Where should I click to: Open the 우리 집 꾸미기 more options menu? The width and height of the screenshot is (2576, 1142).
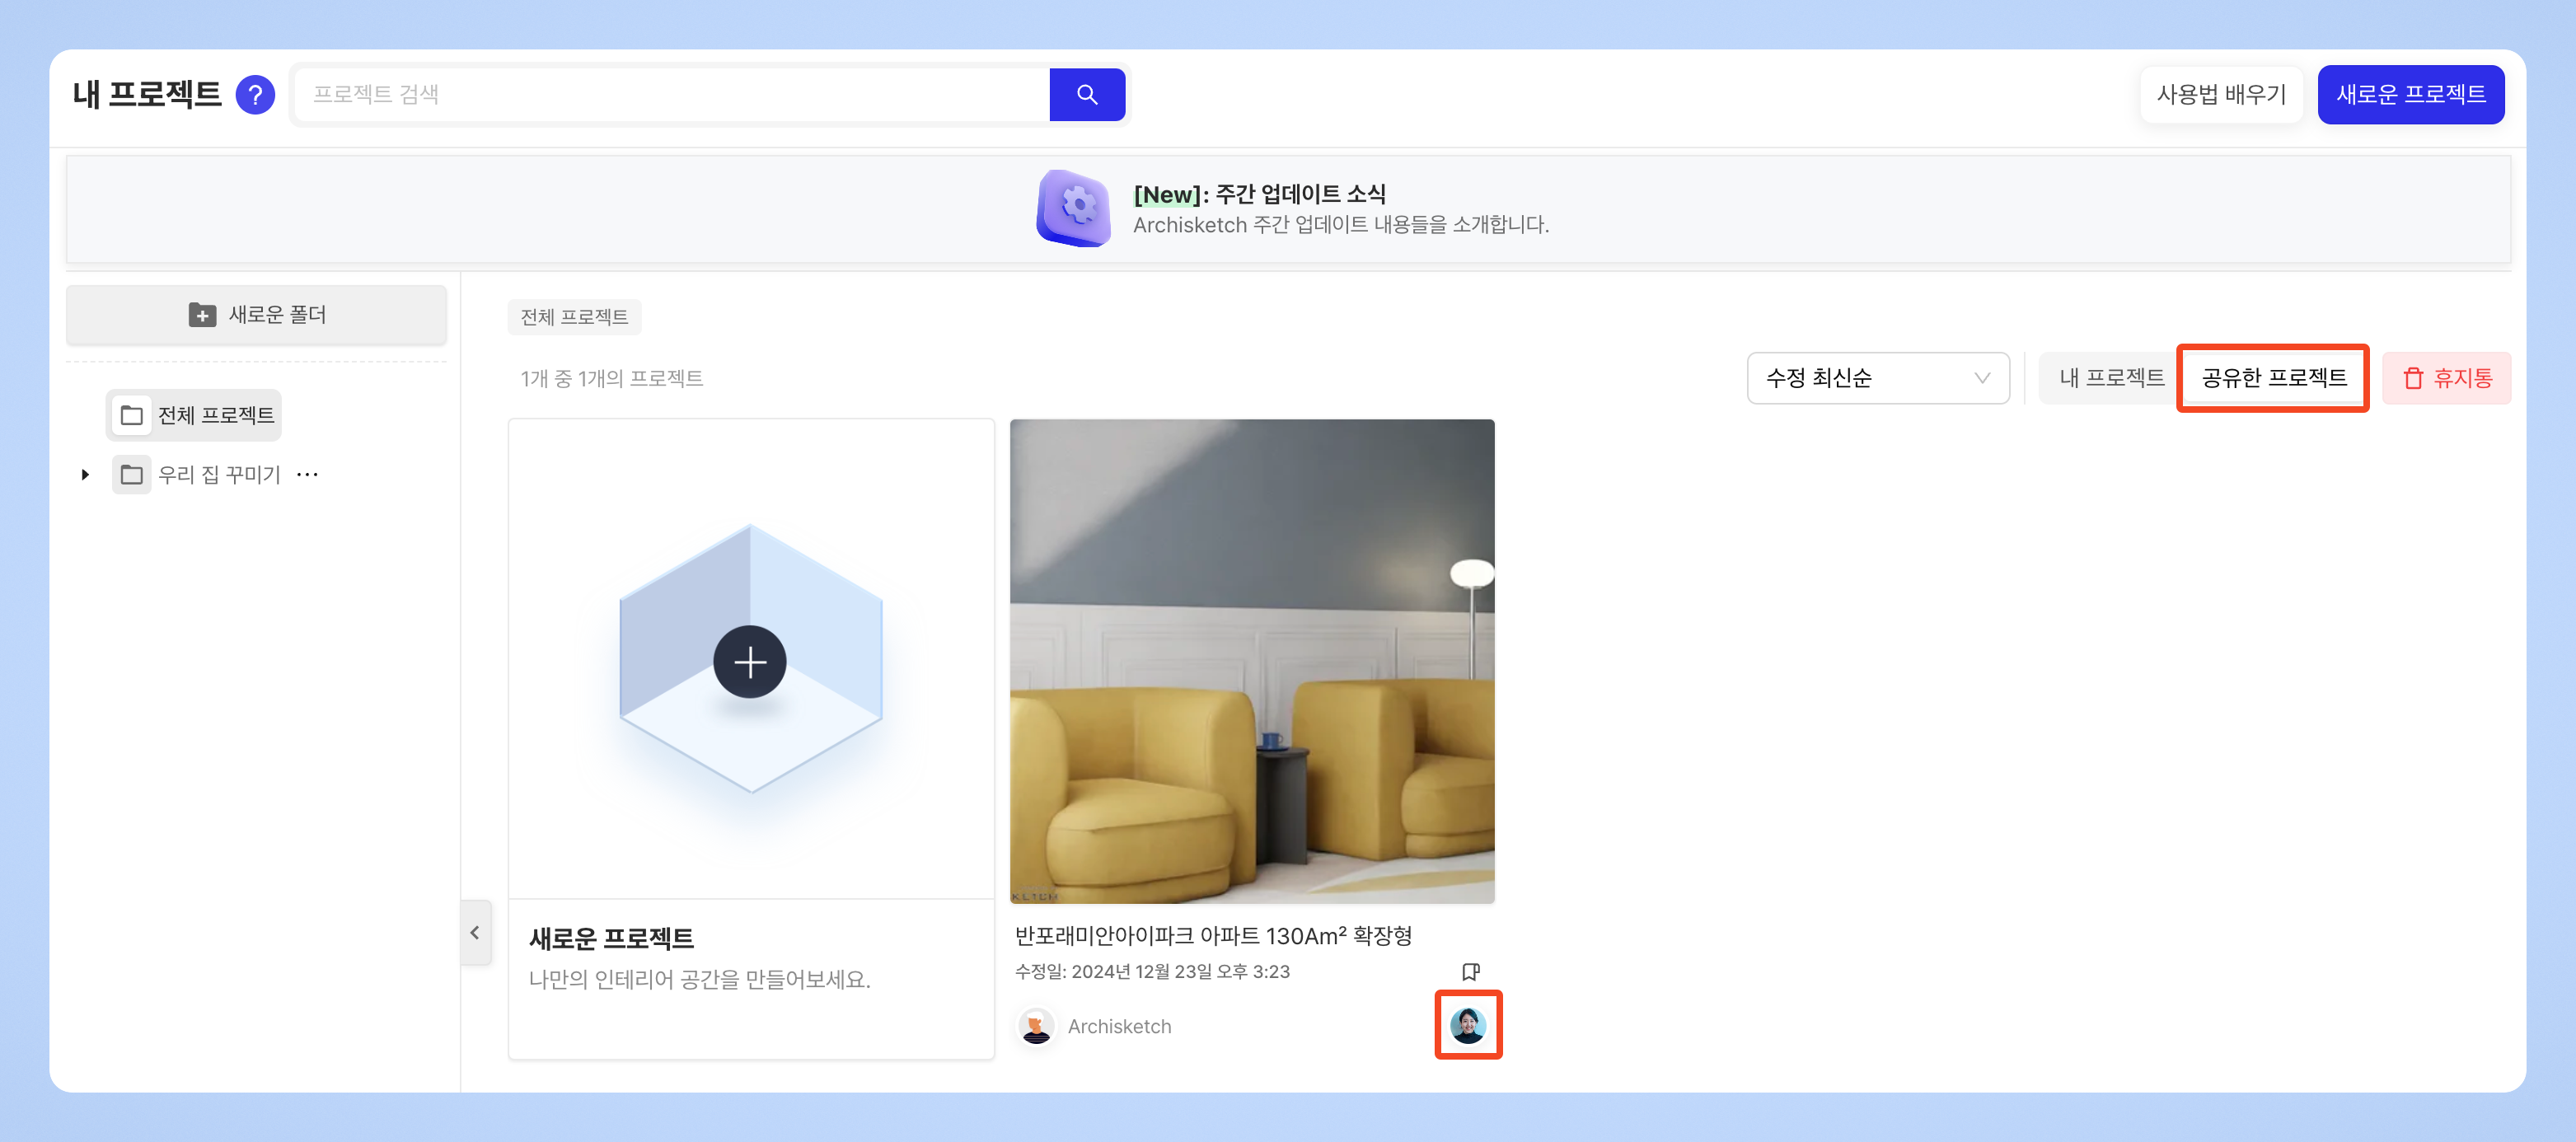tap(307, 474)
